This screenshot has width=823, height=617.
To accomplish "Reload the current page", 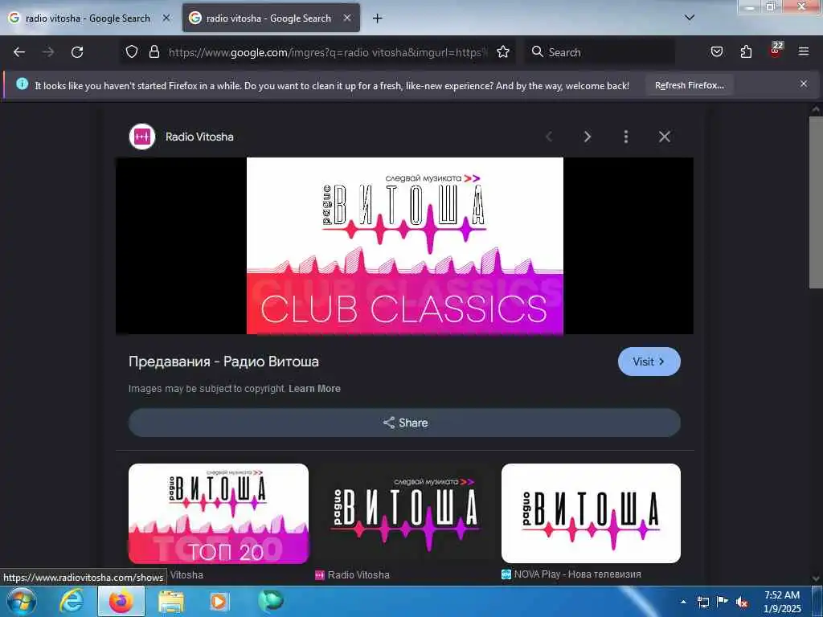I will [77, 52].
